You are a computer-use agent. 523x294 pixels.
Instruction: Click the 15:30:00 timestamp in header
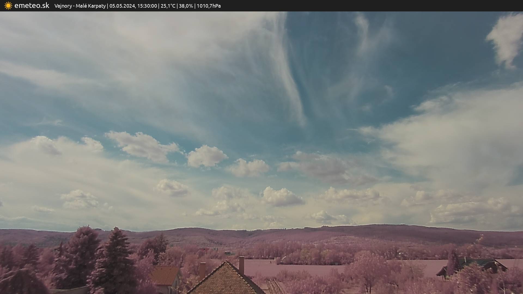click(147, 6)
